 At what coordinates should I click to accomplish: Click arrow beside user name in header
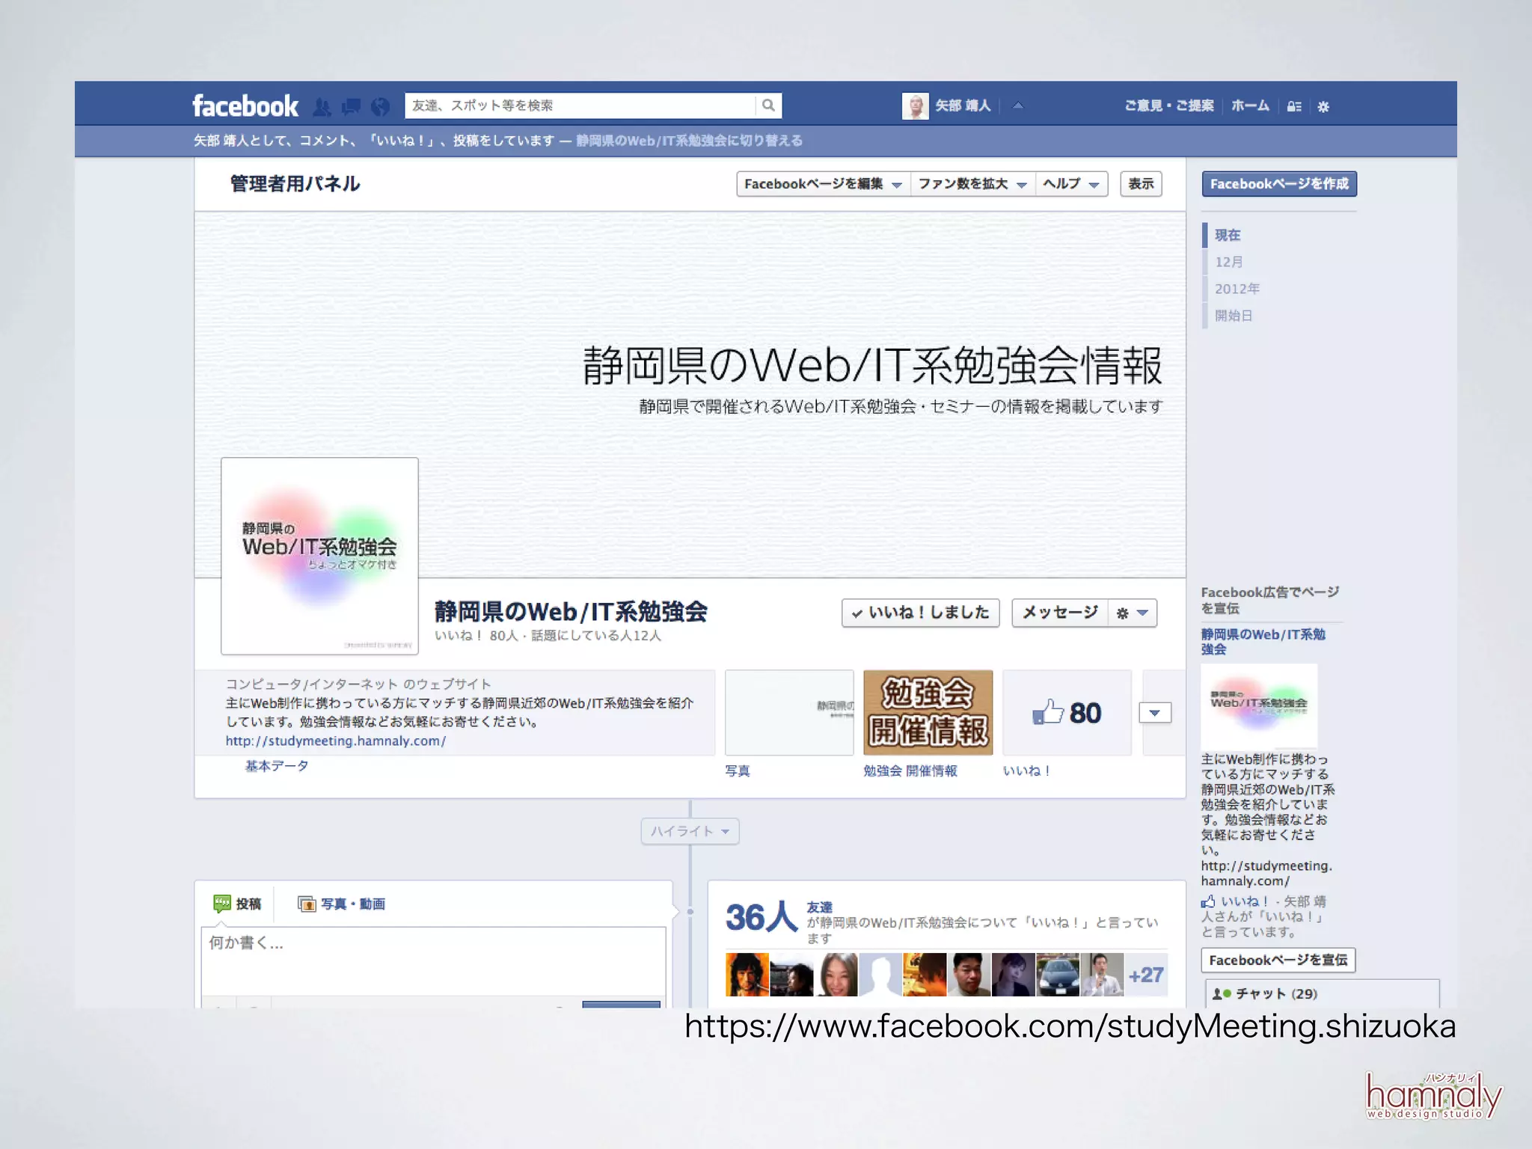coord(1017,106)
